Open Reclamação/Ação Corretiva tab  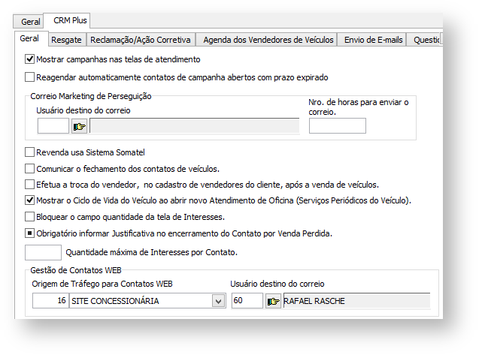click(x=141, y=40)
